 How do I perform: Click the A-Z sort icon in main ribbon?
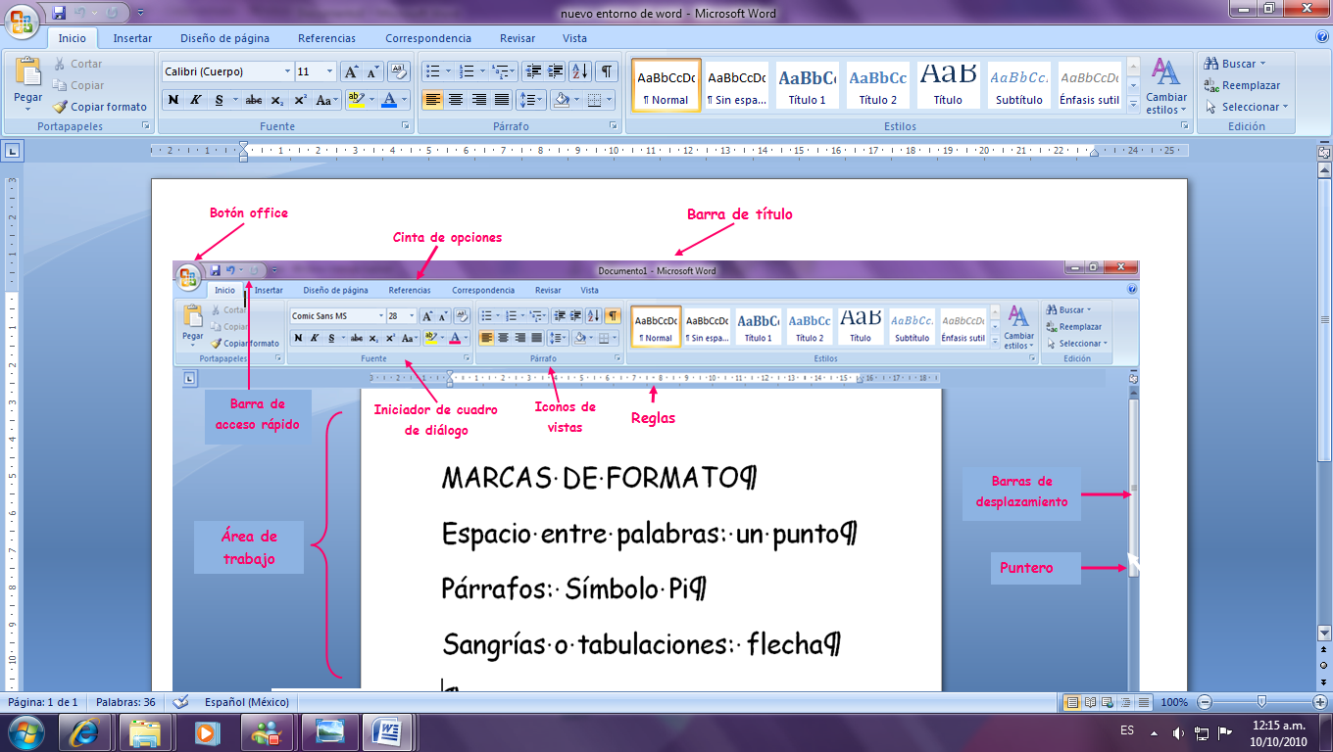[580, 71]
